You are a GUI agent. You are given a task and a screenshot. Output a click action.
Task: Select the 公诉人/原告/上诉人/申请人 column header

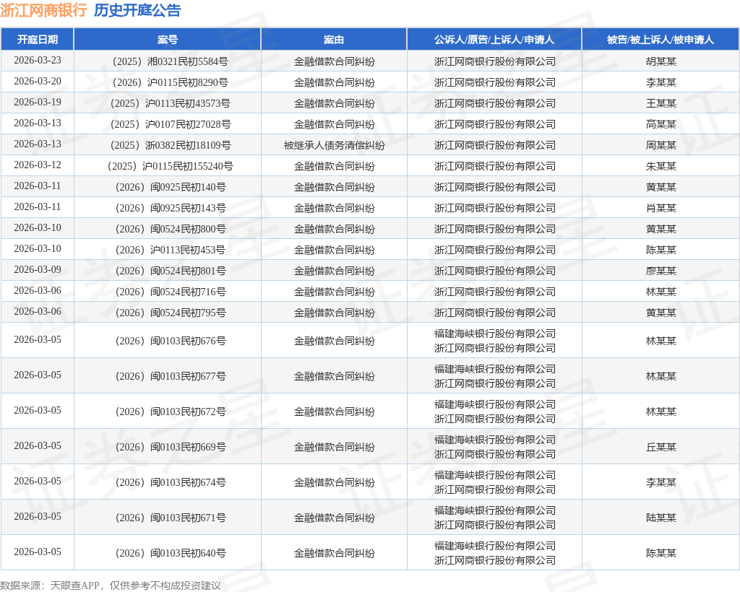[494, 40]
